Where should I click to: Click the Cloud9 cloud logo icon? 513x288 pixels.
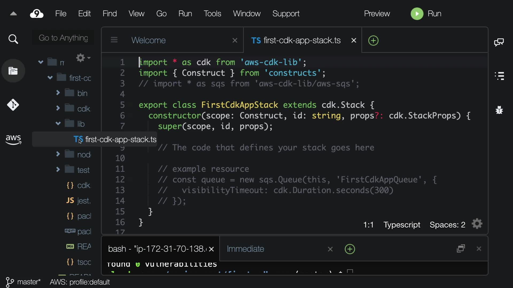click(x=37, y=14)
